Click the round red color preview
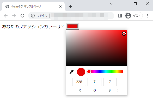 (81, 72)
